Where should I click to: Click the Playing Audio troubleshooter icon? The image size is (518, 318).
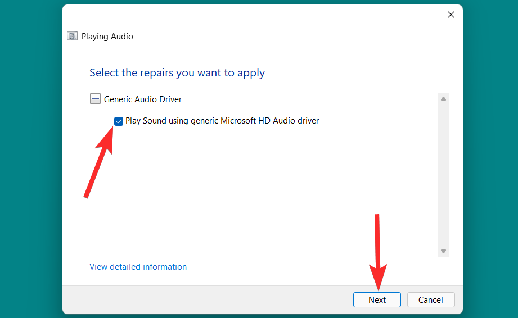pos(73,36)
